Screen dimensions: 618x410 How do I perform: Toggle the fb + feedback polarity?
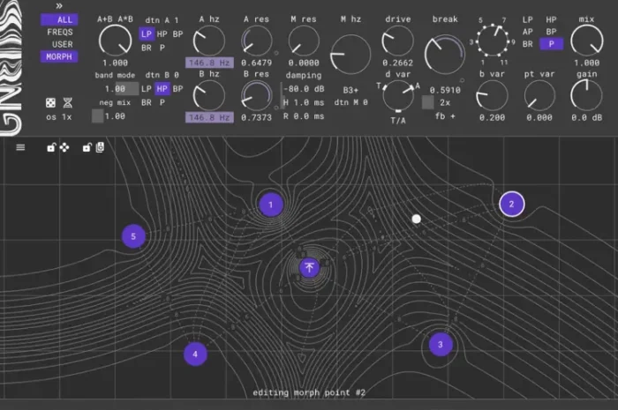coord(445,116)
